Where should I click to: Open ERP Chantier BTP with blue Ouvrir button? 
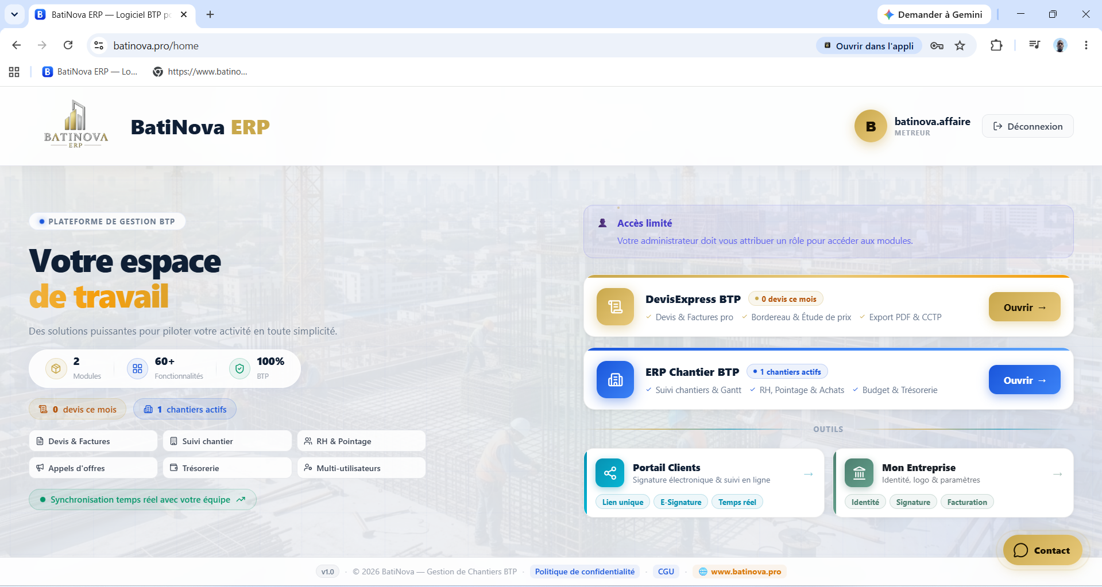pos(1024,380)
